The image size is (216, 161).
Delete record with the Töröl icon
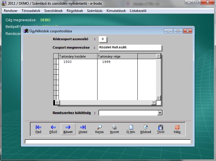coord(160,129)
